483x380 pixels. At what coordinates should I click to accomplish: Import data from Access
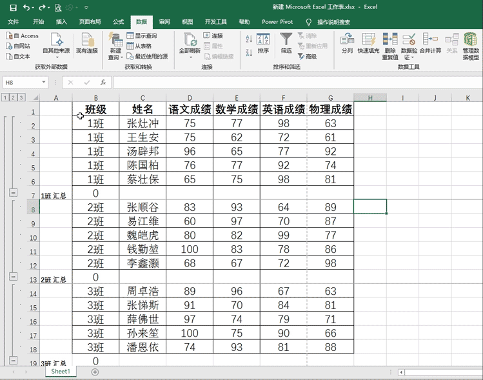coord(23,35)
